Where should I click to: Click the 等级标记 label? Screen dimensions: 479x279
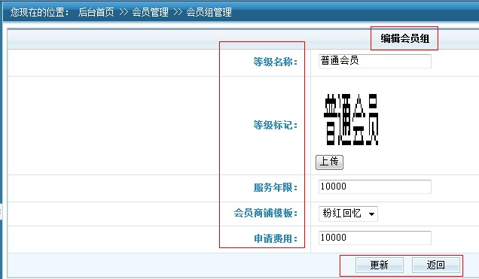coord(275,125)
